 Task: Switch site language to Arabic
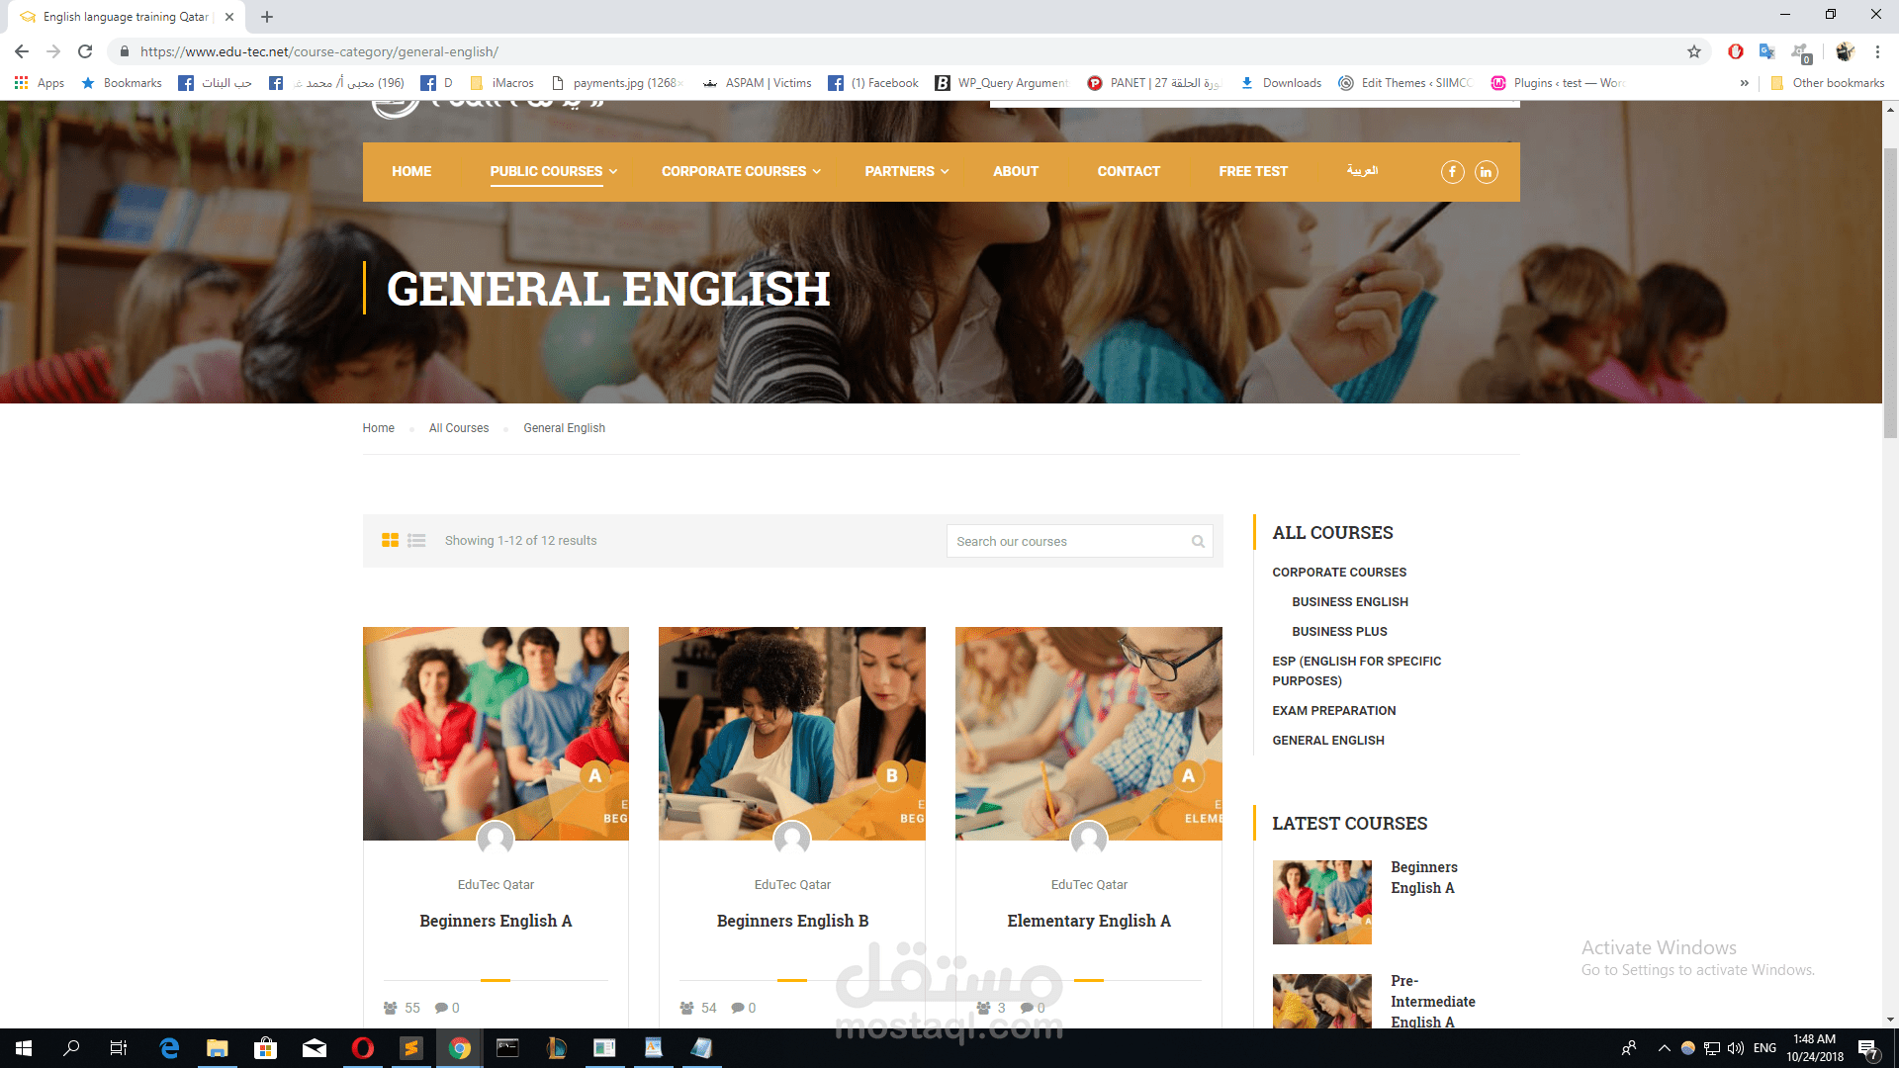pyautogui.click(x=1362, y=171)
